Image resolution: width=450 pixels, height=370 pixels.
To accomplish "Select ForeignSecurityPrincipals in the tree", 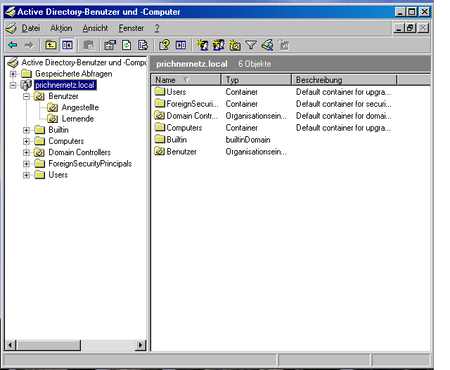I will 90,164.
